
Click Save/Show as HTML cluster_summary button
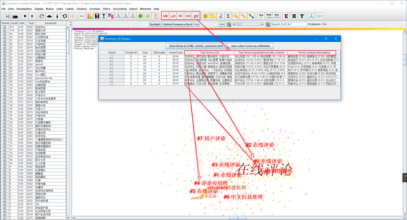click(x=196, y=46)
